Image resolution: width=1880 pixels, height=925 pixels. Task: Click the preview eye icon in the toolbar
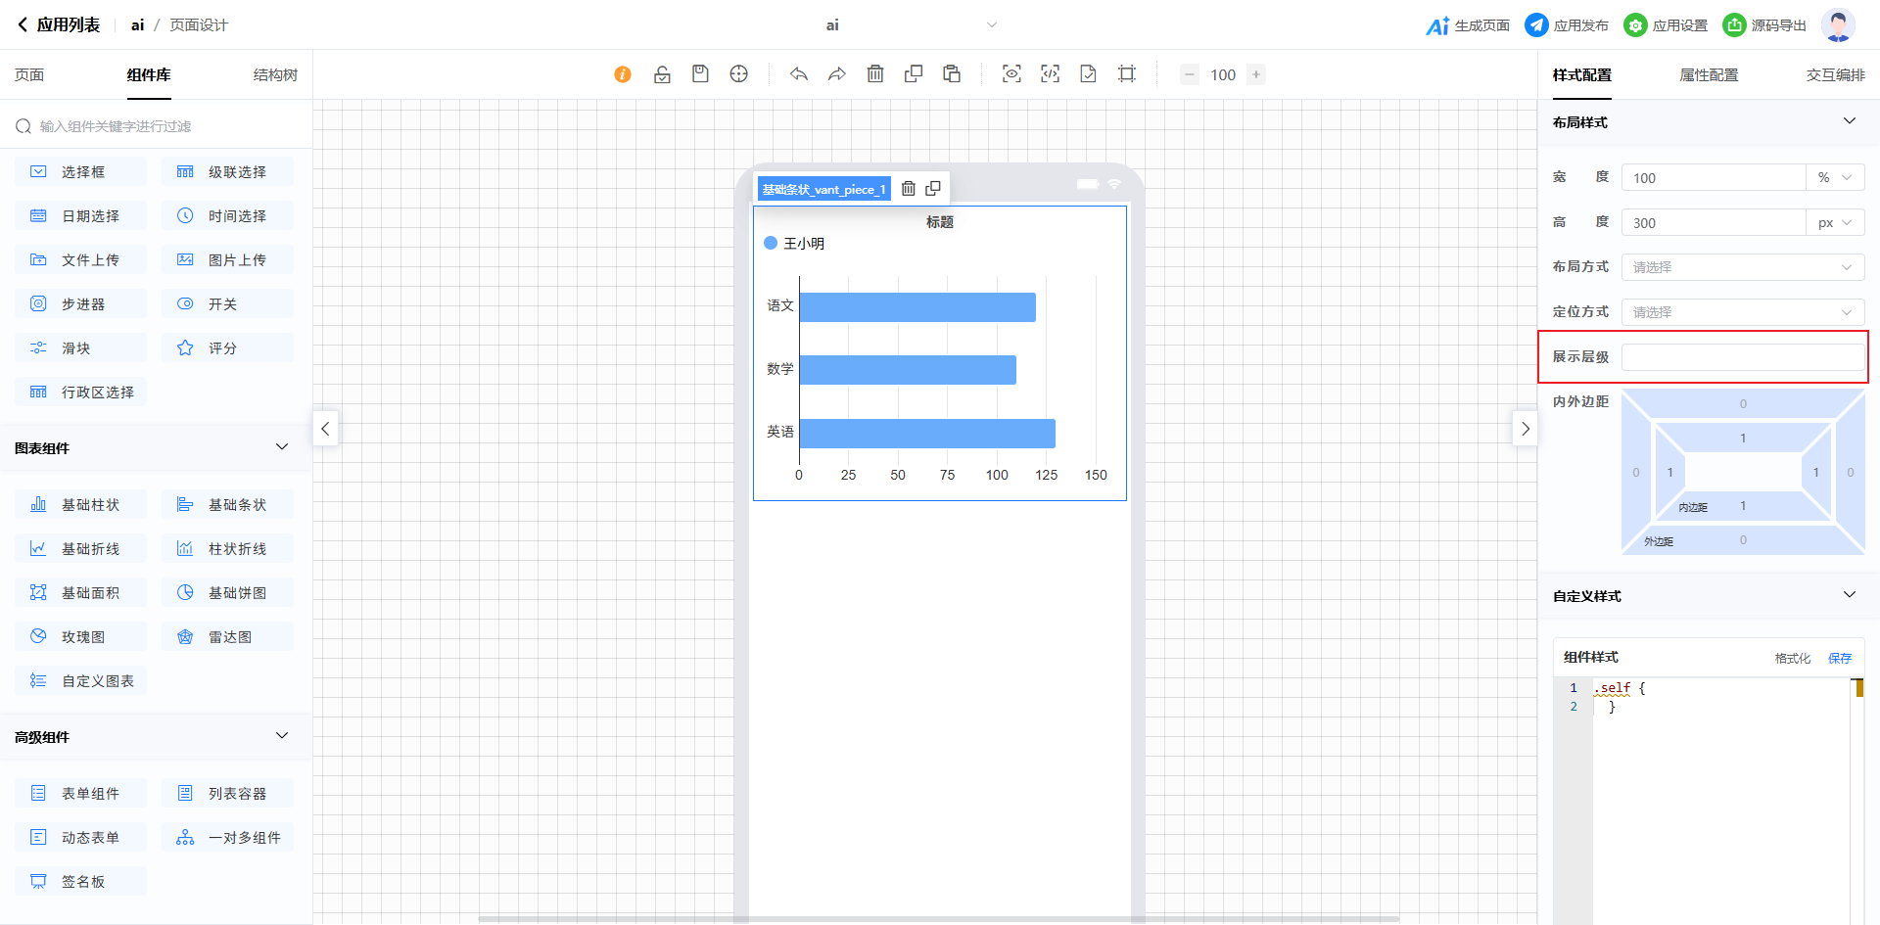[1011, 74]
